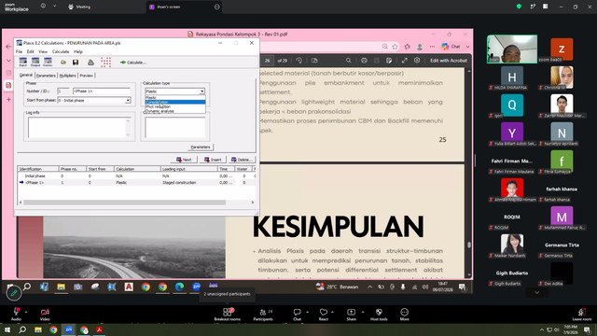Open Plaxis View menu
Image resolution: width=597 pixels, height=336 pixels.
tap(43, 52)
